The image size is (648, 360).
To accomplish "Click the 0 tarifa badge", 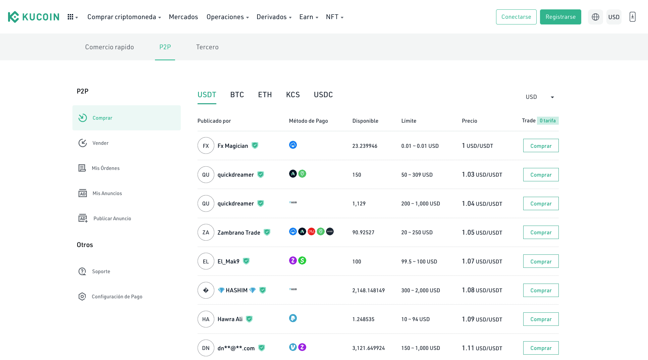I will pyautogui.click(x=548, y=121).
